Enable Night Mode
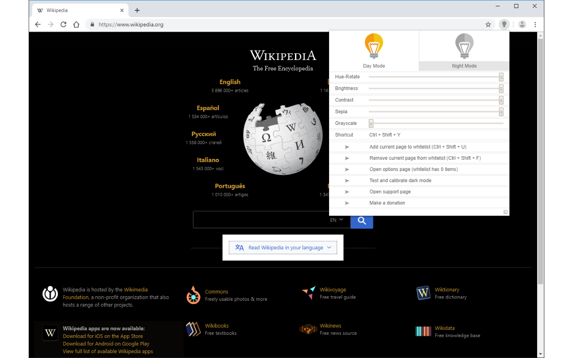Image resolution: width=573 pixels, height=358 pixels. (x=464, y=50)
